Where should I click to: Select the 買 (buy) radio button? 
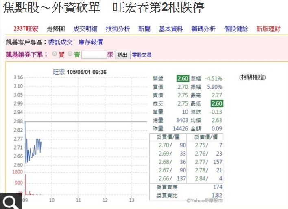(x=55, y=54)
